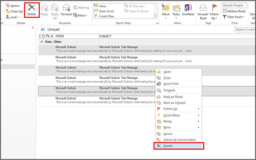Click inside the Search People field
Screen dimensions: 256x160
(x=234, y=5)
